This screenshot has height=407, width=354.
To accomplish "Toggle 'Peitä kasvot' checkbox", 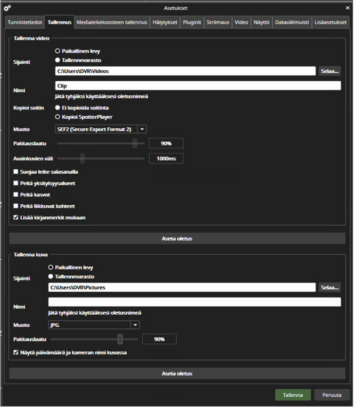I will click(x=16, y=195).
